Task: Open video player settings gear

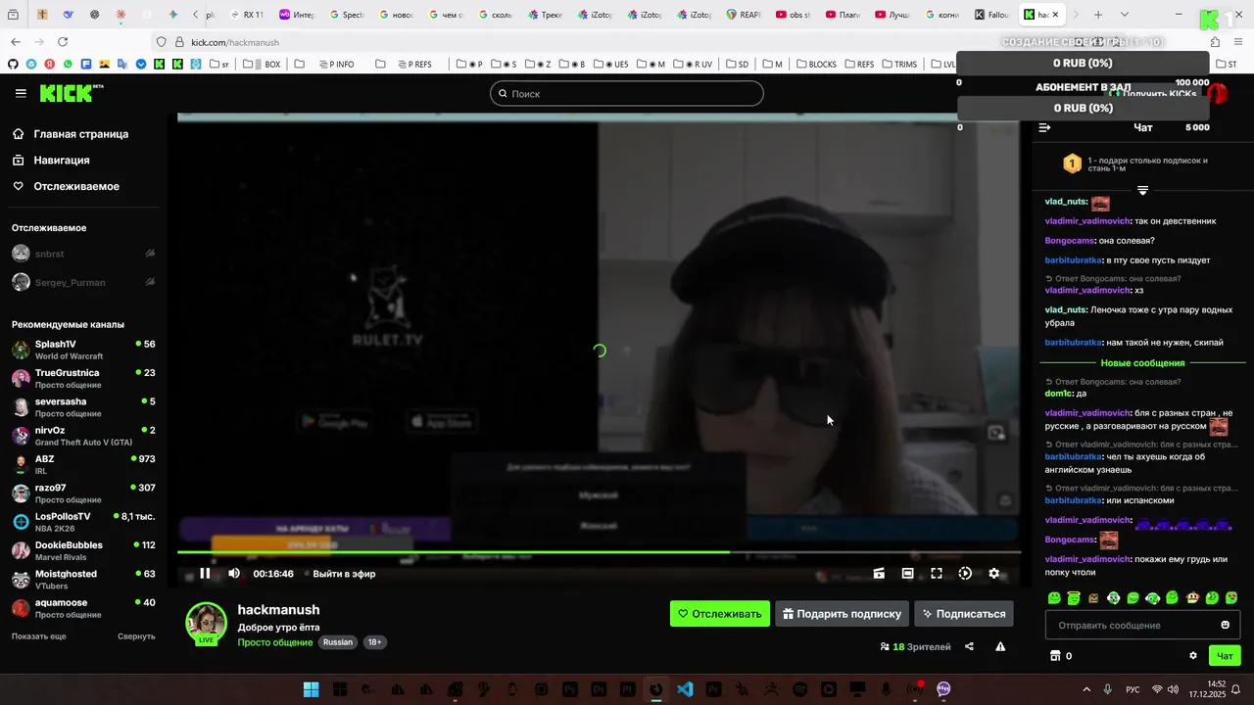Action: [994, 574]
